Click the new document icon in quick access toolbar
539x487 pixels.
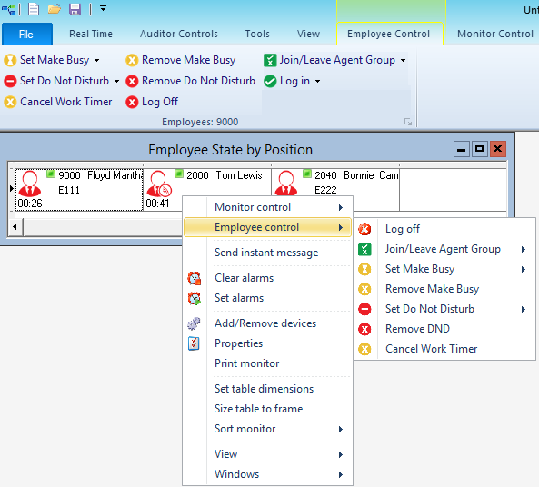point(34,8)
